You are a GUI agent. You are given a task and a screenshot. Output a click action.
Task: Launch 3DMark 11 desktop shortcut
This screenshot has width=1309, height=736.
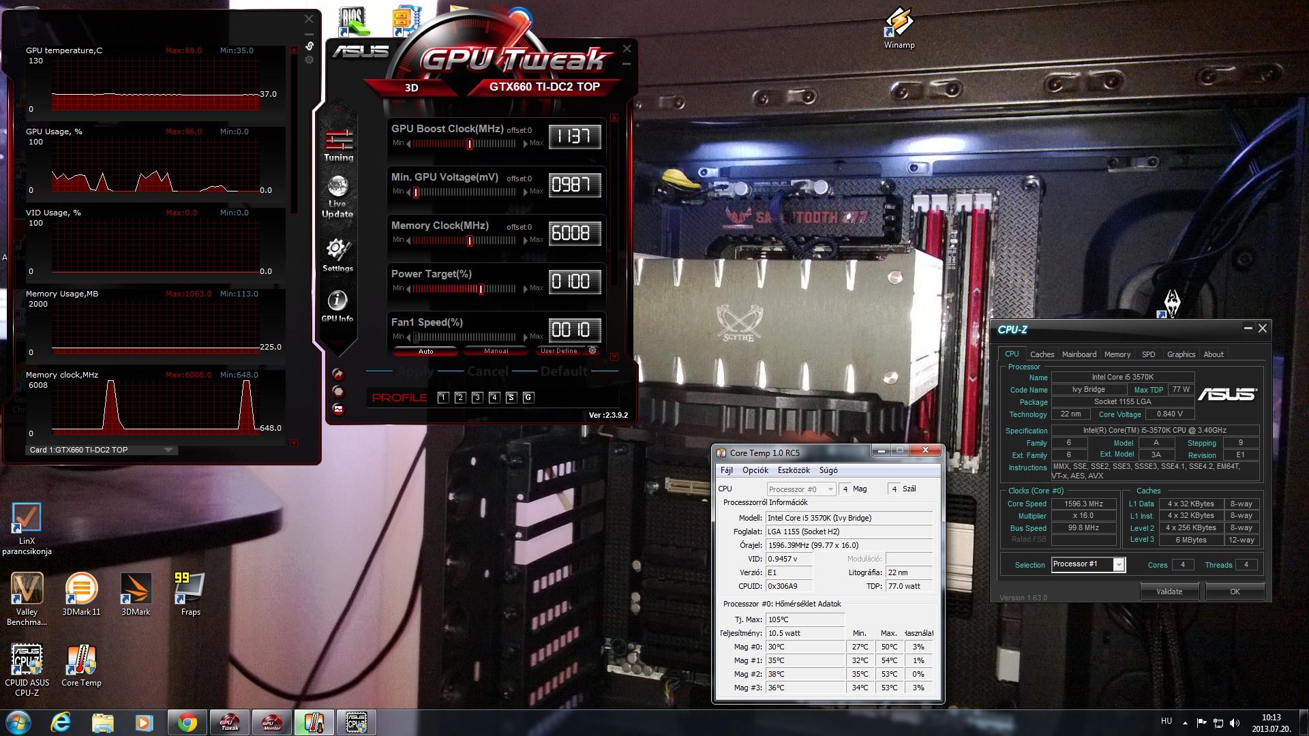(x=81, y=594)
